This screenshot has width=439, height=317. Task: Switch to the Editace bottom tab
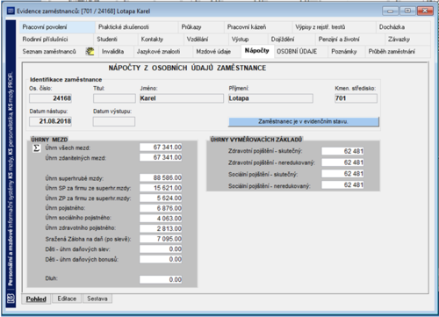pyautogui.click(x=67, y=299)
